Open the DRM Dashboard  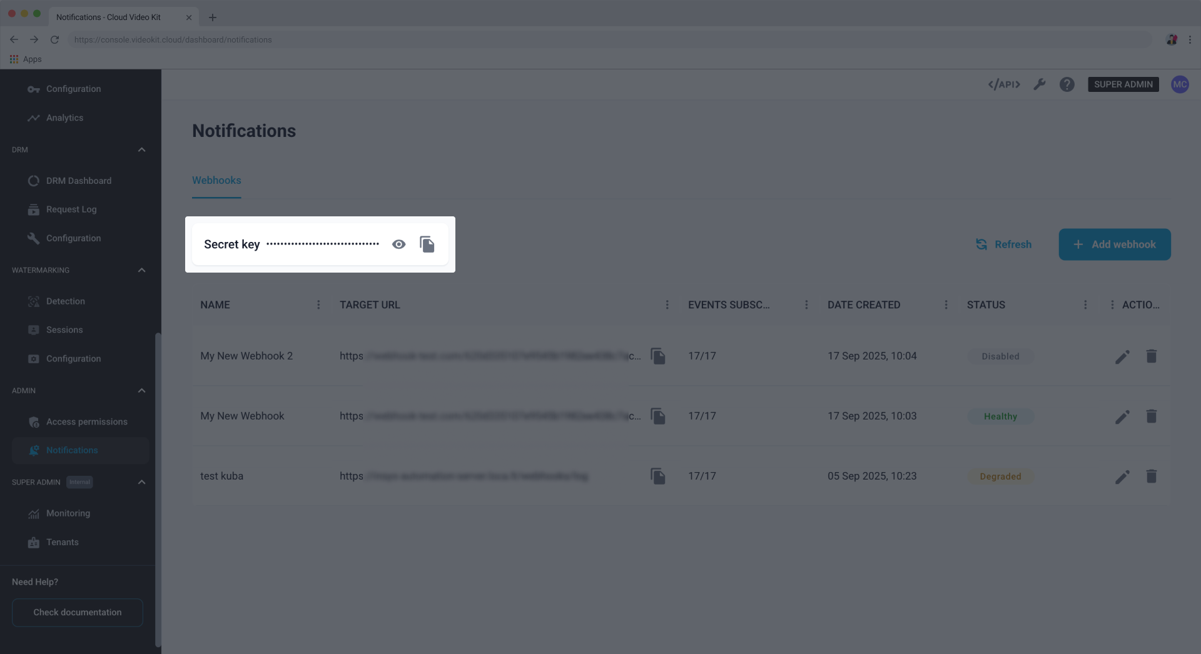tap(79, 180)
